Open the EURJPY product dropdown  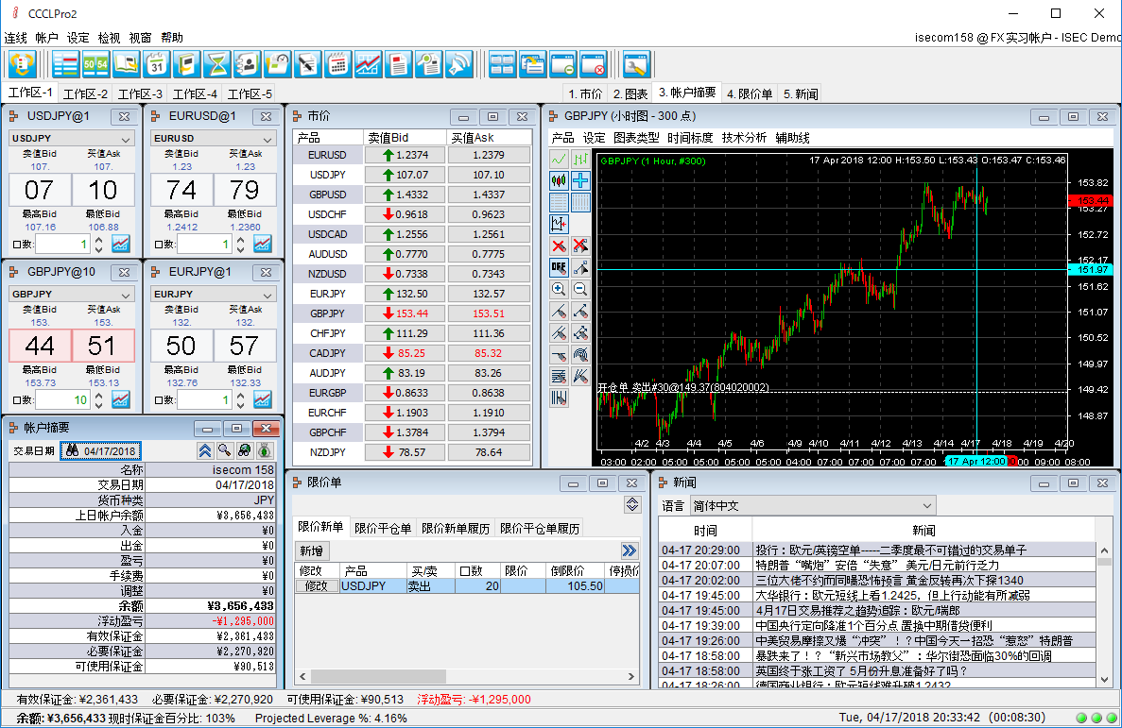click(214, 294)
